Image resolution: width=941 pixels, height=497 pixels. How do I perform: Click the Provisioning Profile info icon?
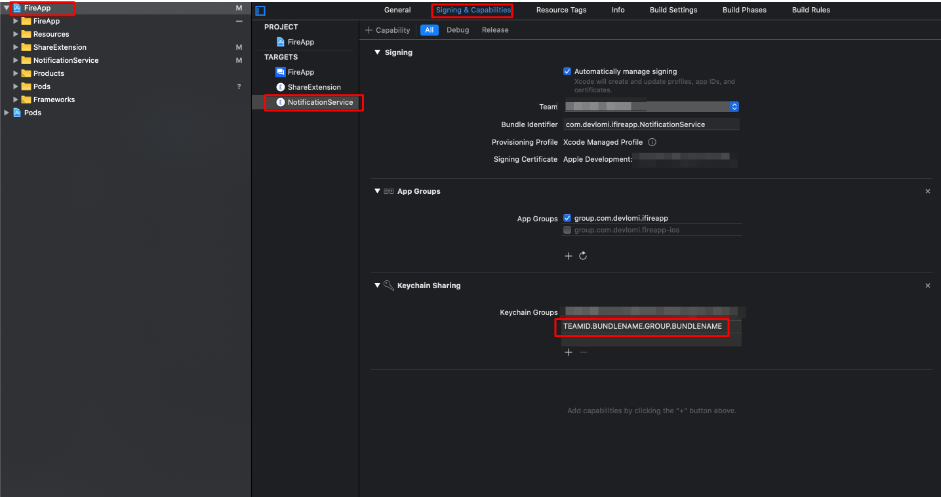[x=652, y=142]
